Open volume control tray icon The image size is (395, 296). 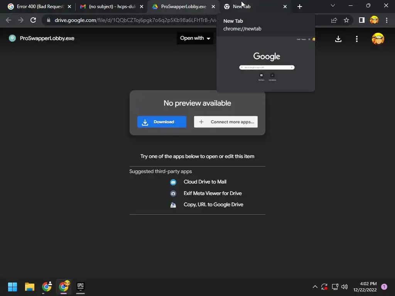344,287
